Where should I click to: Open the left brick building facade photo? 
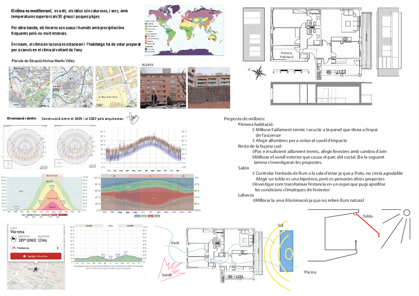(163, 88)
